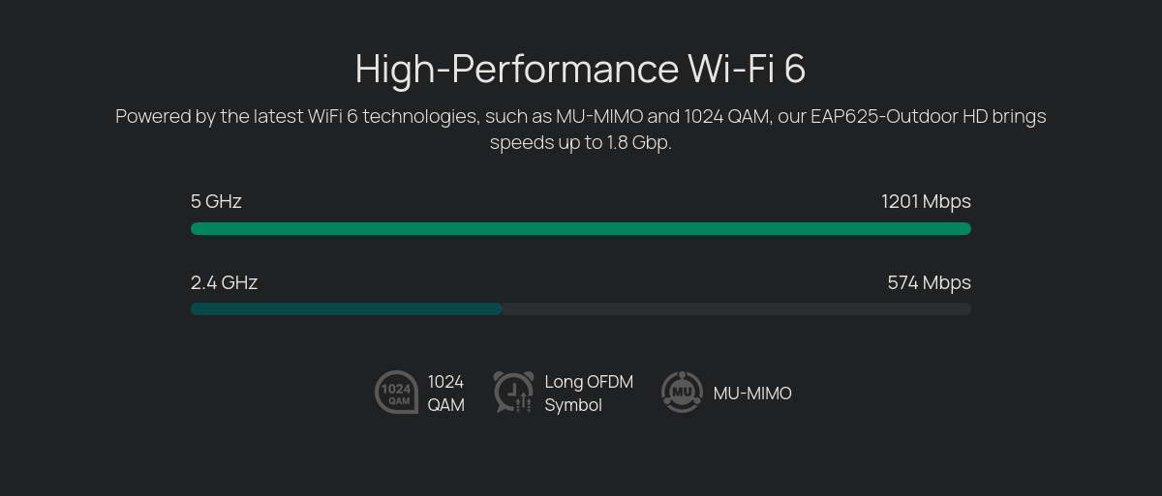Click the teal 2.4 GHz filled bar
Image resolution: width=1162 pixels, height=496 pixels.
347,309
